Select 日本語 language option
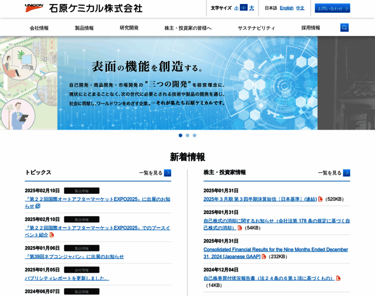This screenshot has width=375, height=296. pos(270,8)
